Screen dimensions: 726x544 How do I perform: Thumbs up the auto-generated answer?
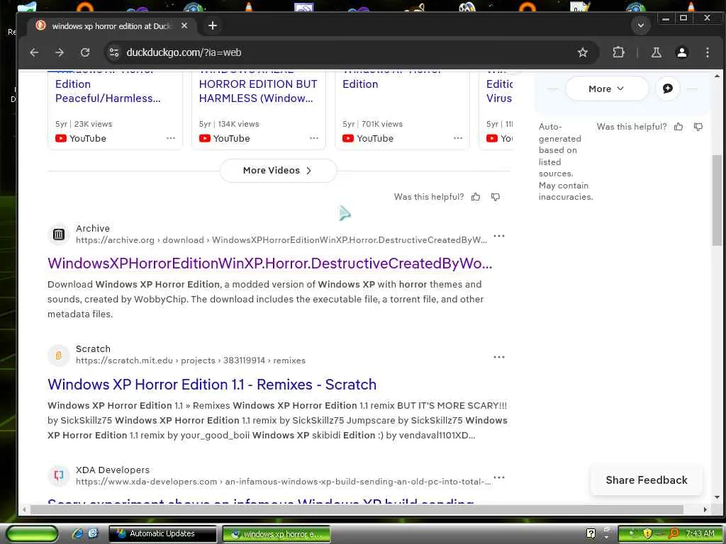(678, 127)
